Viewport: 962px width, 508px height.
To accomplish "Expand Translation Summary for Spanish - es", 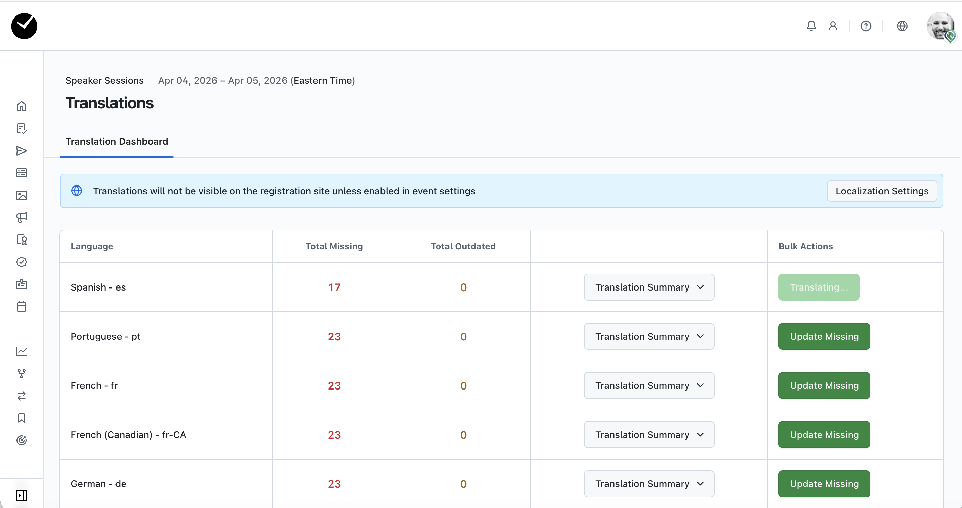I will point(649,287).
